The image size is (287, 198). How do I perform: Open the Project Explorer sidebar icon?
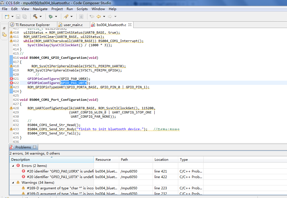pyautogui.click(x=4, y=35)
